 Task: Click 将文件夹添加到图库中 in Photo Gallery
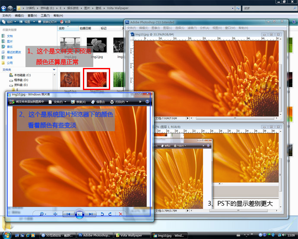[27, 102]
